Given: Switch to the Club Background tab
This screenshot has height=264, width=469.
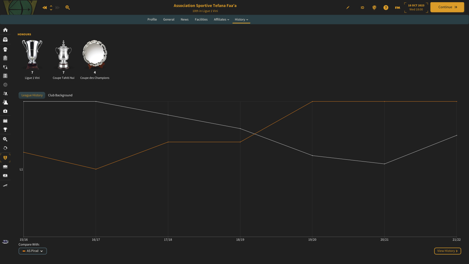Looking at the screenshot, I should [x=60, y=95].
